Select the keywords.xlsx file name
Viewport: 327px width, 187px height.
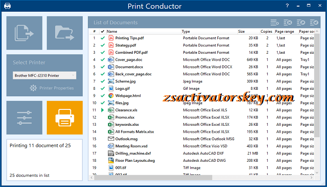127,124
